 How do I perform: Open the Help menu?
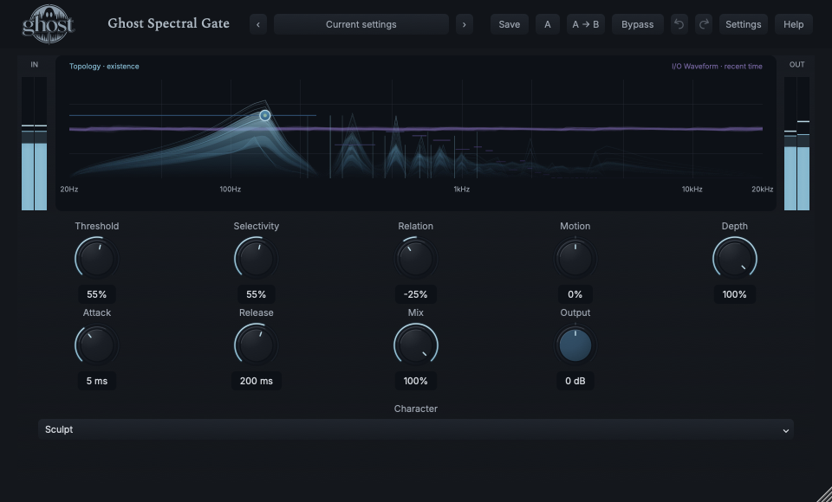[793, 24]
